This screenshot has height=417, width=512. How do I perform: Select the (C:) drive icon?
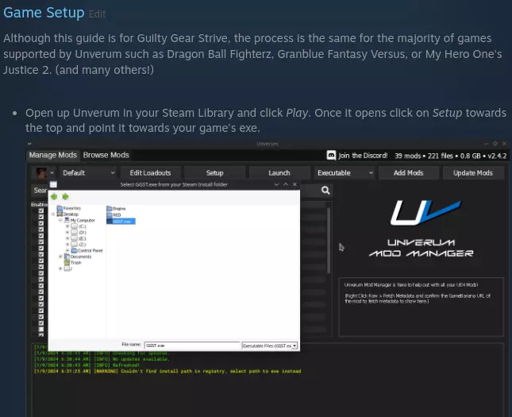click(74, 226)
